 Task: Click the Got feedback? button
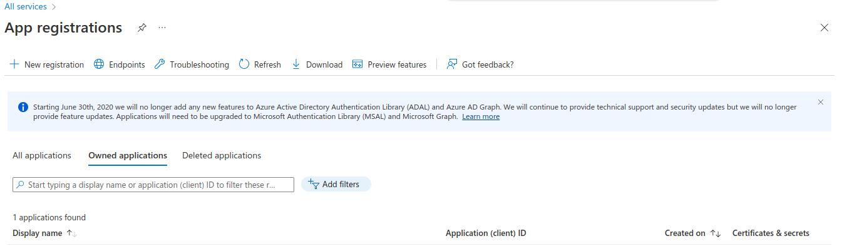click(x=480, y=64)
